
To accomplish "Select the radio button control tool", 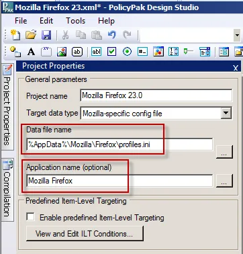I will tap(127, 52).
